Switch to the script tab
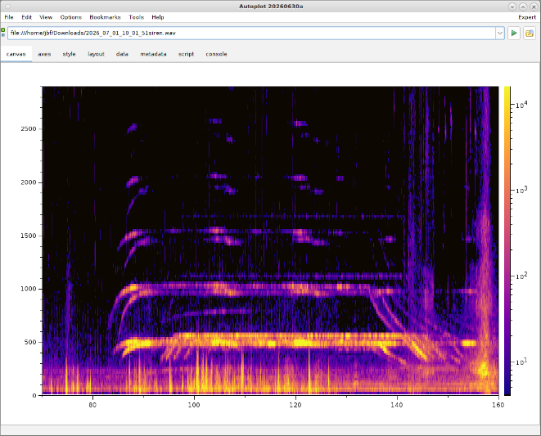Viewport: 541px width, 436px height. [186, 54]
